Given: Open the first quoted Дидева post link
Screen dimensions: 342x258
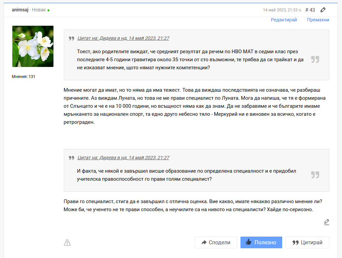Looking at the screenshot, I should click(x=123, y=38).
